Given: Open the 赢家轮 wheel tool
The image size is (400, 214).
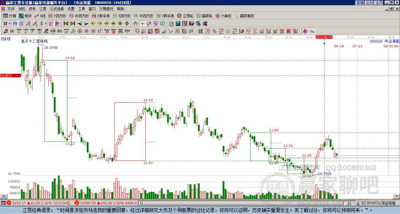Looking at the screenshot, I should [204, 16].
